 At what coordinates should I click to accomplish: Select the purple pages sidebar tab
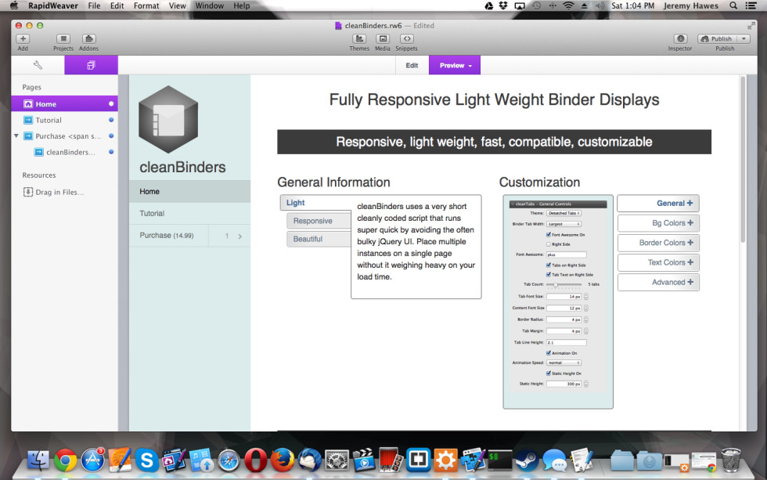pos(91,65)
